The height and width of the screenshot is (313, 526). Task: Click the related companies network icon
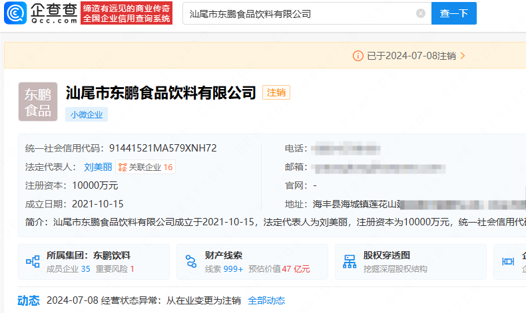pos(123,167)
